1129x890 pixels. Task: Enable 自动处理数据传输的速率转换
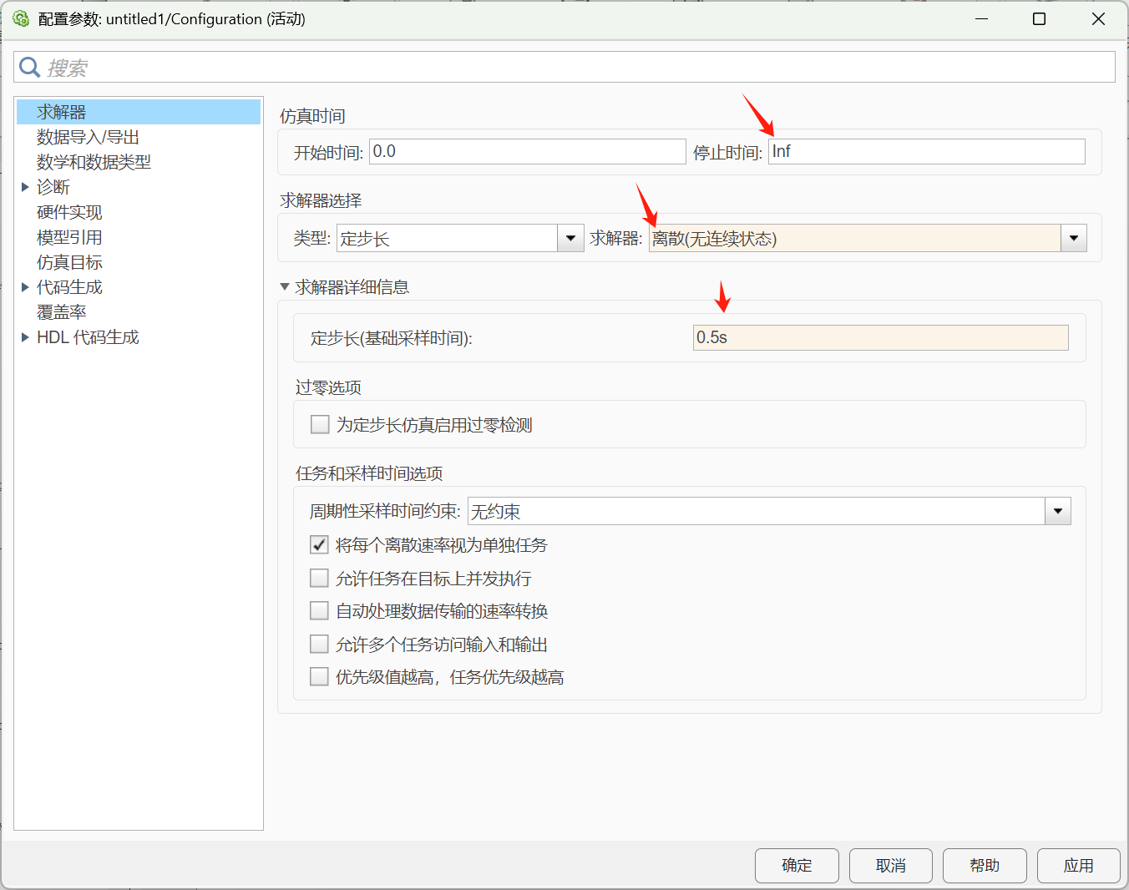(x=319, y=610)
